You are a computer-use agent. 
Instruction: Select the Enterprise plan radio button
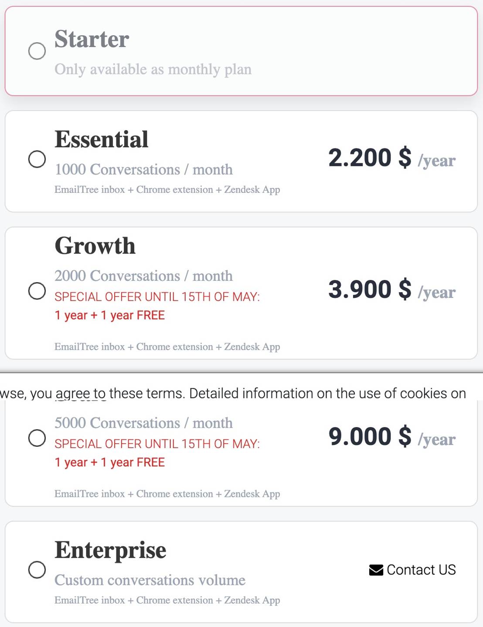pos(37,569)
